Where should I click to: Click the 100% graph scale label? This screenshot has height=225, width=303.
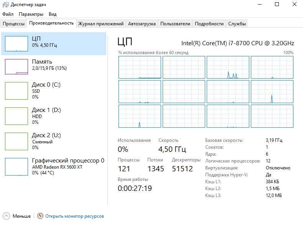pos(288,53)
